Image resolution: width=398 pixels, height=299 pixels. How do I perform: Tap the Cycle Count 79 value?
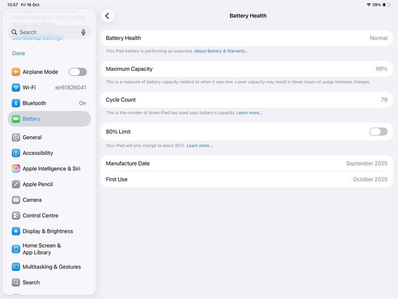pos(384,100)
